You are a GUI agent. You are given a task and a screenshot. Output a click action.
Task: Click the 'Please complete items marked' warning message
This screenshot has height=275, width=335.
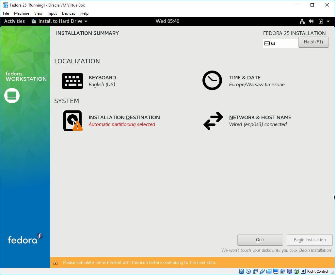point(139,262)
